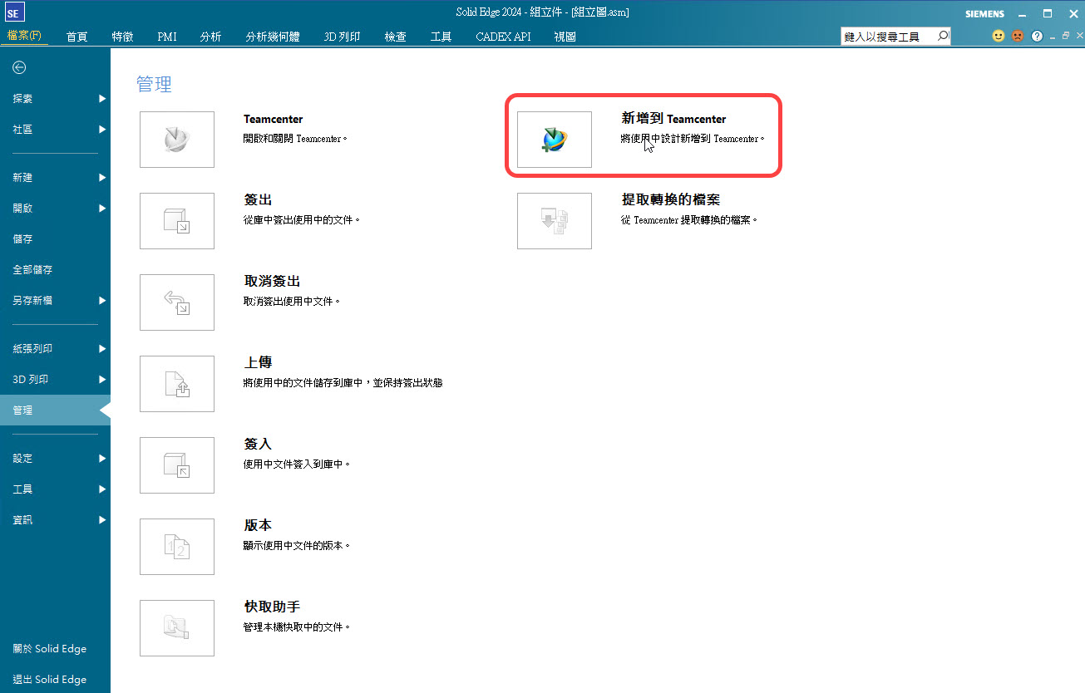This screenshot has width=1085, height=693.
Task: Switch to the CADEX API ribbon tab
Action: click(x=503, y=37)
